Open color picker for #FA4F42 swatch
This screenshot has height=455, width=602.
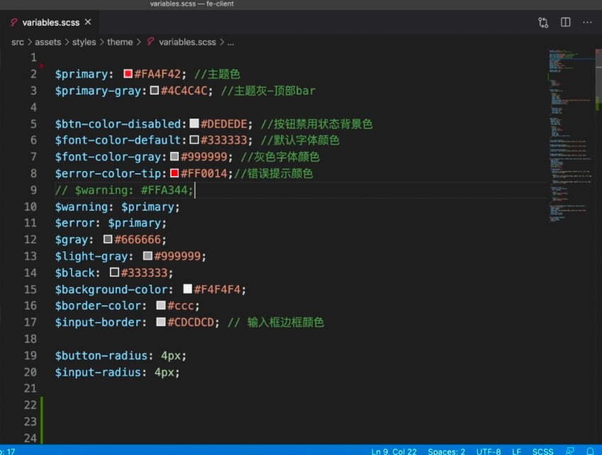click(x=128, y=73)
